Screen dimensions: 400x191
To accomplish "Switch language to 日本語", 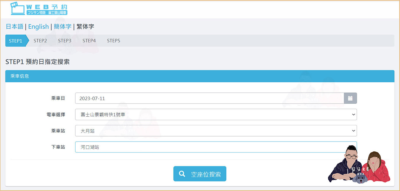I will click(x=15, y=27).
